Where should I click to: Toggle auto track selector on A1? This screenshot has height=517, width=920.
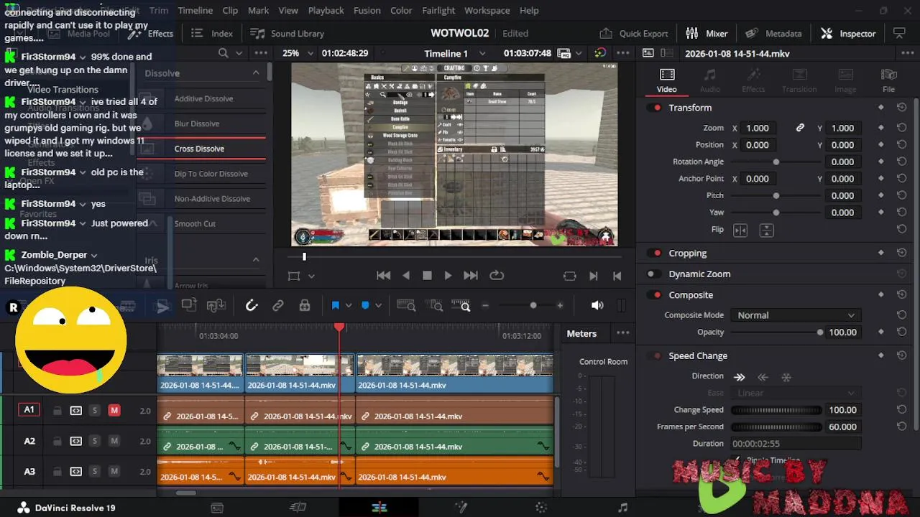point(75,411)
